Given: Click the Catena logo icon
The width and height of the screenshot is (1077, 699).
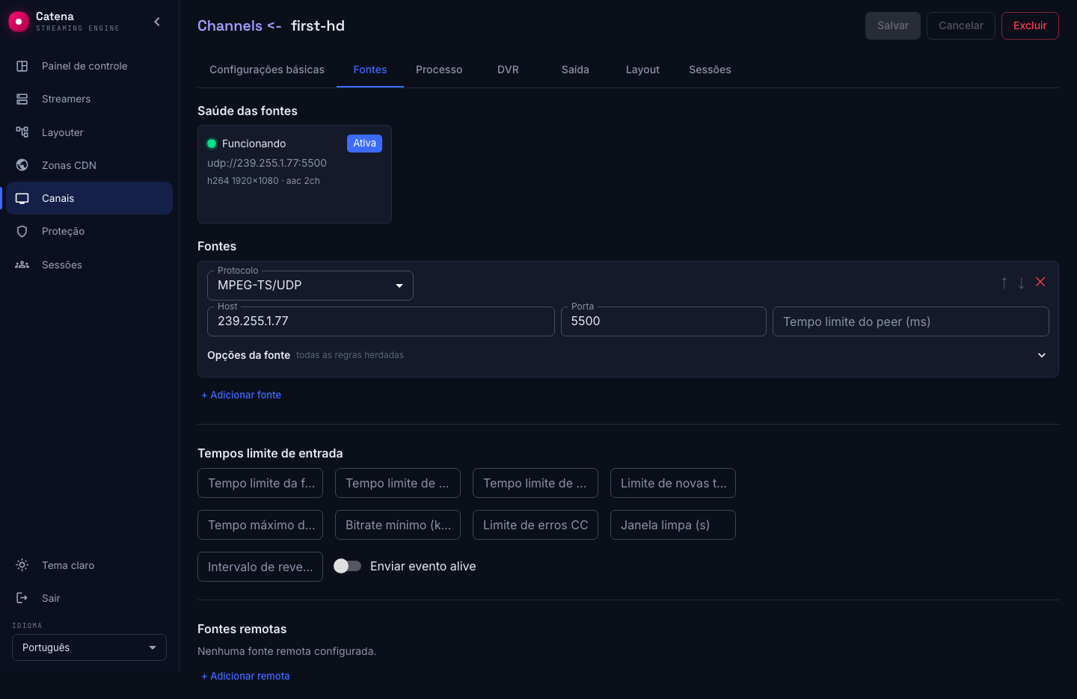Looking at the screenshot, I should [x=18, y=22].
